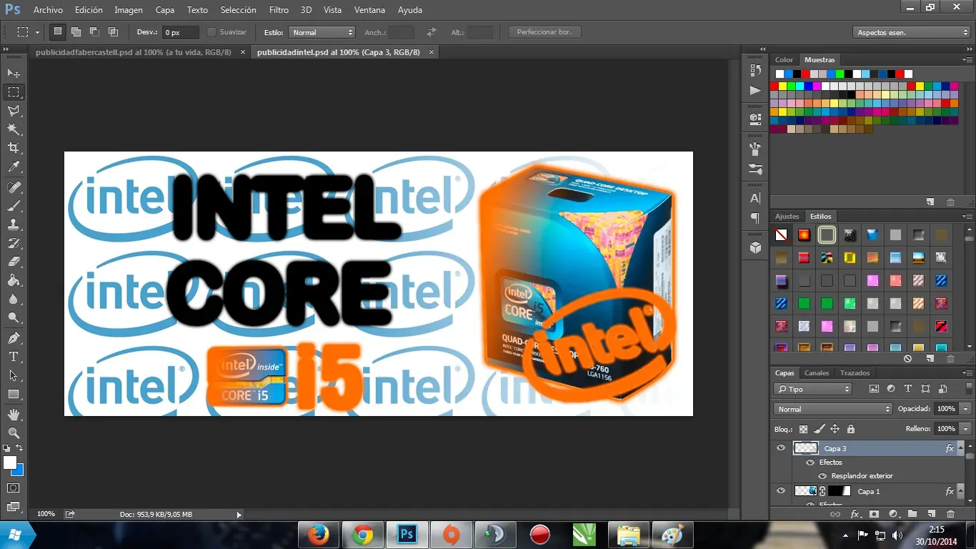This screenshot has width=976, height=549.
Task: Select the Magic Wand tool
Action: [14, 129]
